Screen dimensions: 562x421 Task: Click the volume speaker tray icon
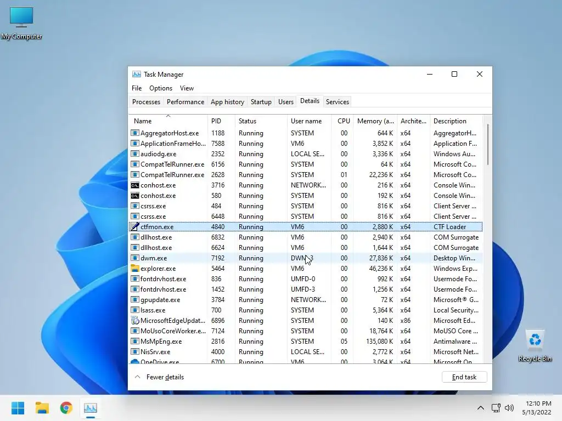(509, 408)
